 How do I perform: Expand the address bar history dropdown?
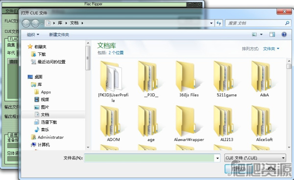211,23
